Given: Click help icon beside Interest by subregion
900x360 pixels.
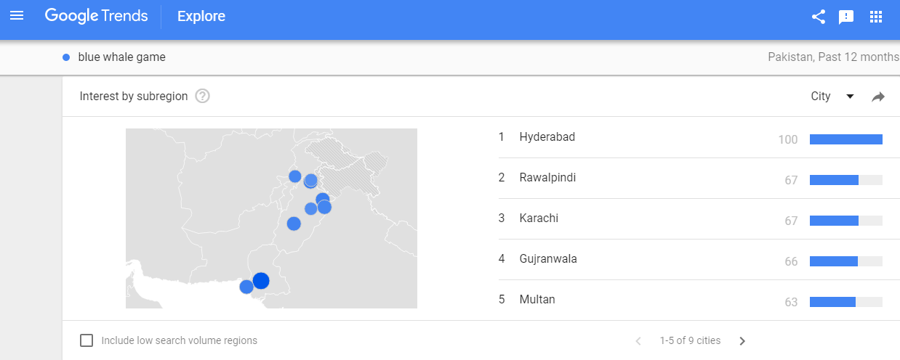Looking at the screenshot, I should coord(203,96).
